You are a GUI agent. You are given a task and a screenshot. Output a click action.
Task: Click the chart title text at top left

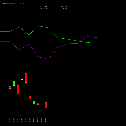coord(18,4)
